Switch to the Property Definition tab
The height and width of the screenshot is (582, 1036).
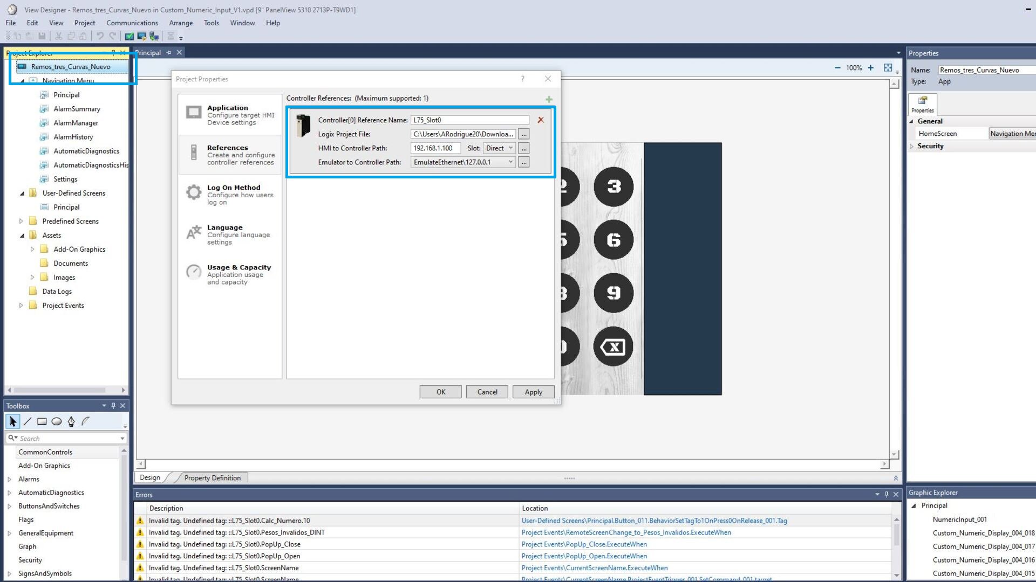tap(212, 477)
